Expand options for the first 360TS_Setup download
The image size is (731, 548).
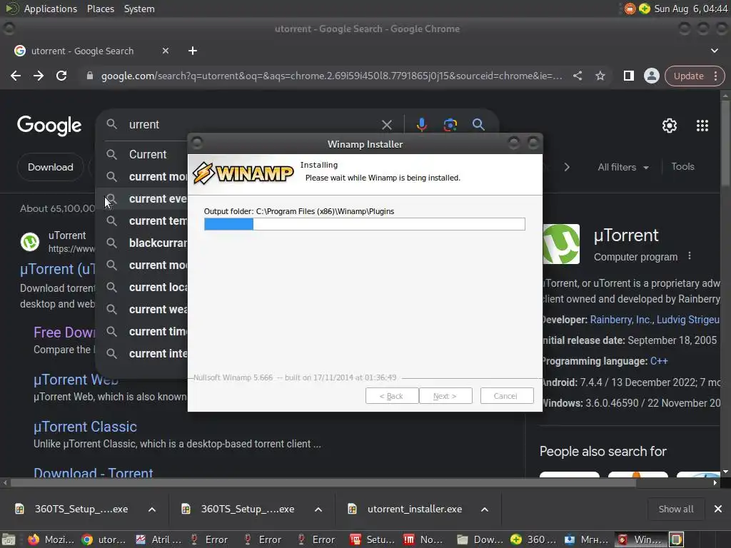(x=152, y=509)
